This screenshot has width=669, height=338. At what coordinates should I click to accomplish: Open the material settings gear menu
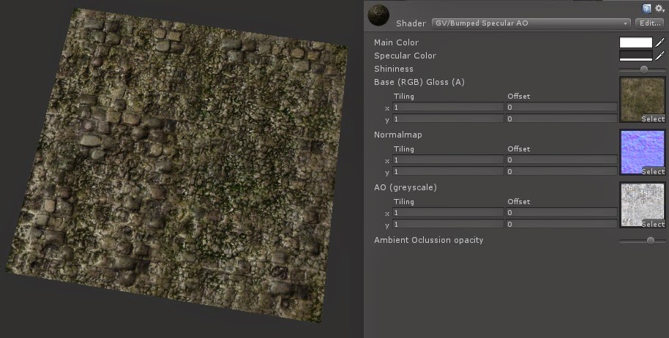(x=659, y=9)
